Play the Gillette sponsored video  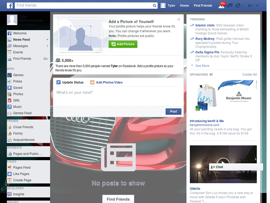coord(223,162)
